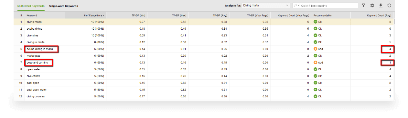Switch to Single-word Keywords tab
The image size is (408, 118).
(x=63, y=6)
